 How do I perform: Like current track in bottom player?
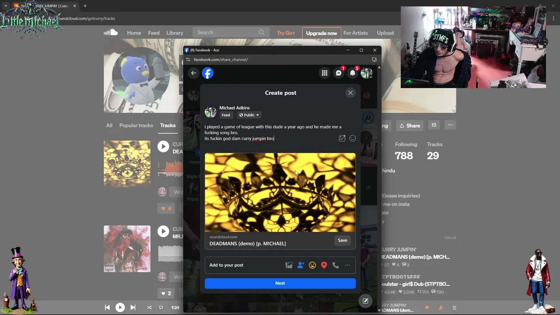[x=427, y=308]
